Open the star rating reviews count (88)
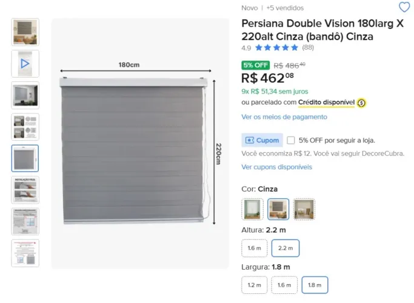414x303 pixels. point(308,47)
